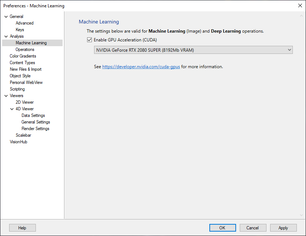Confirm settings with the OK button
This screenshot has height=236, width=306.
(x=223, y=228)
